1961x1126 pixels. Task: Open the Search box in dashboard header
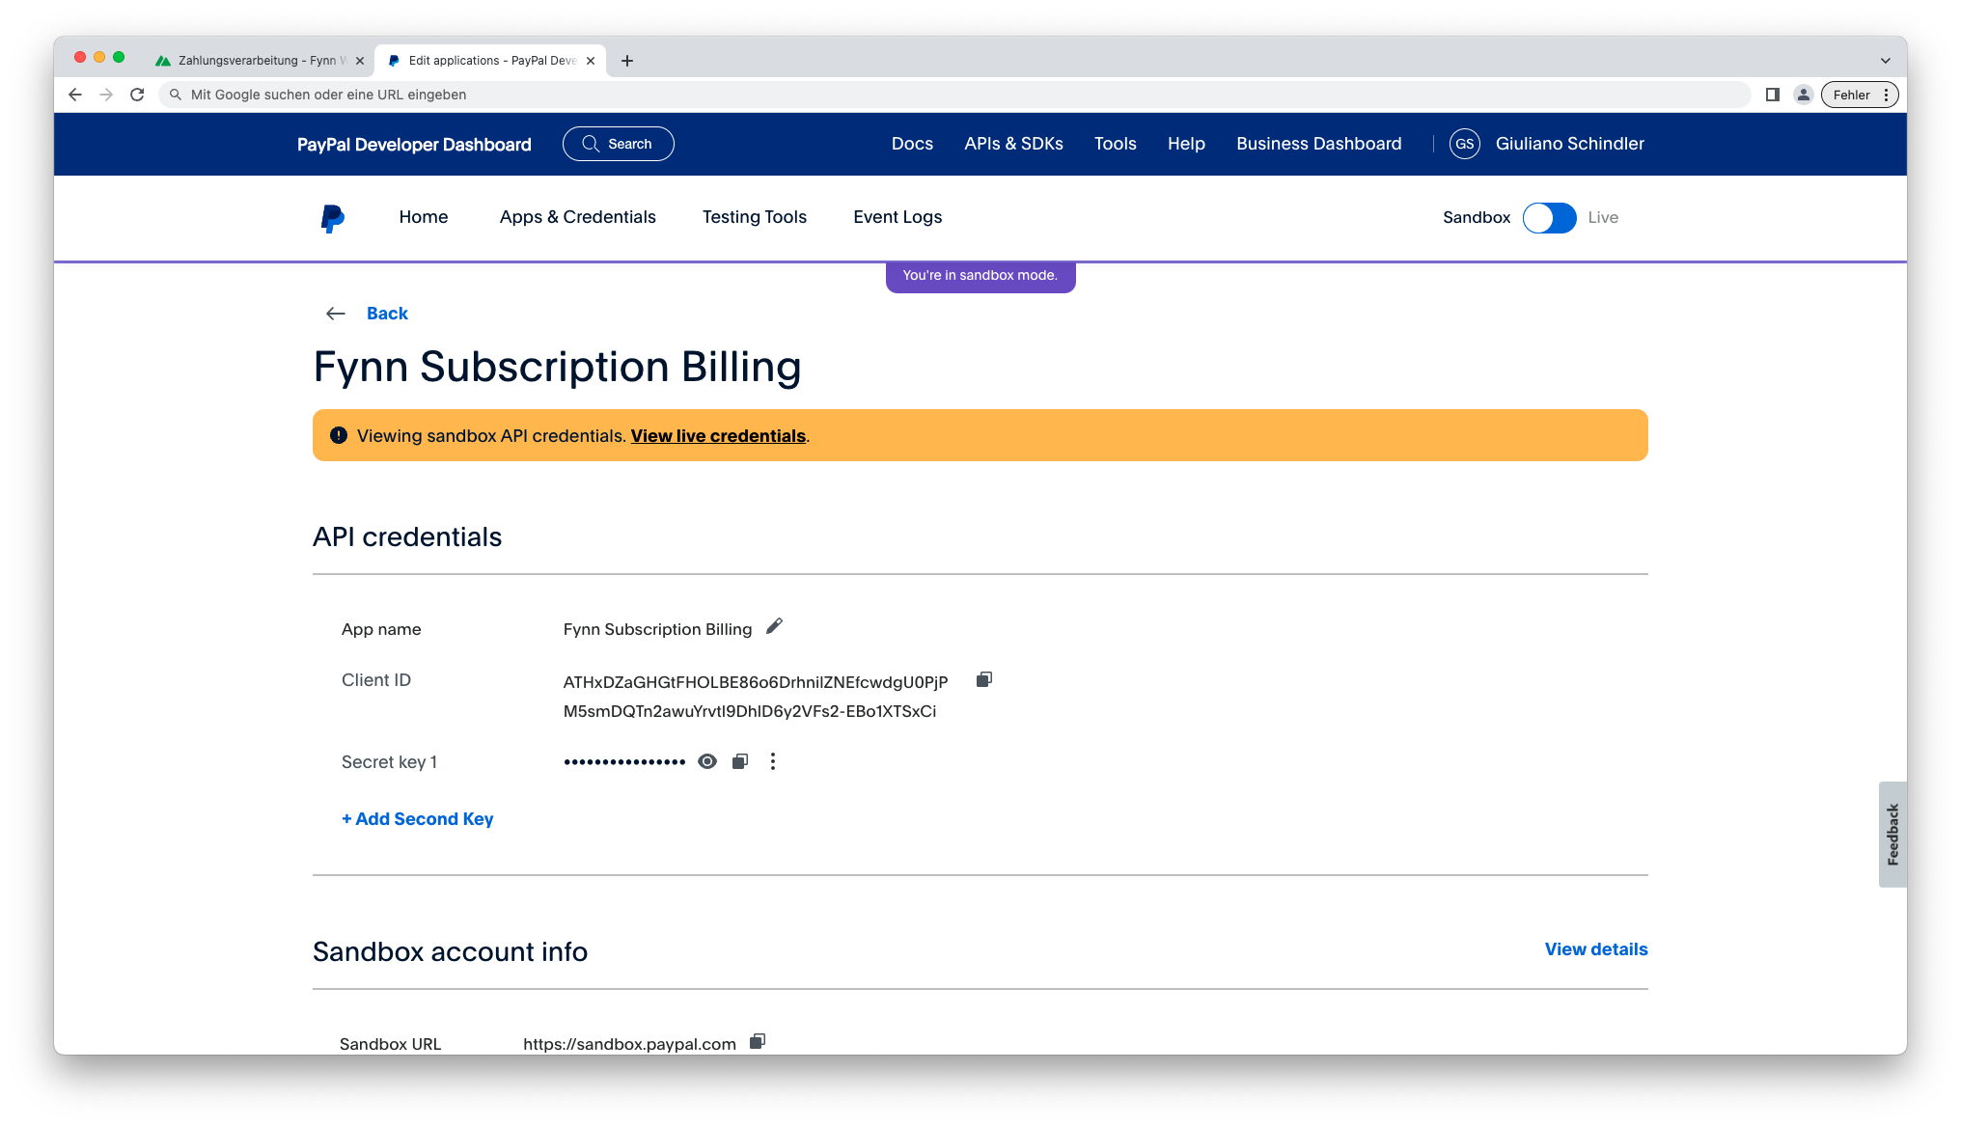pyautogui.click(x=618, y=144)
